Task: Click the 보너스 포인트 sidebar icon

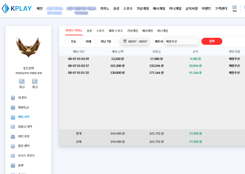Action: (x=13, y=156)
